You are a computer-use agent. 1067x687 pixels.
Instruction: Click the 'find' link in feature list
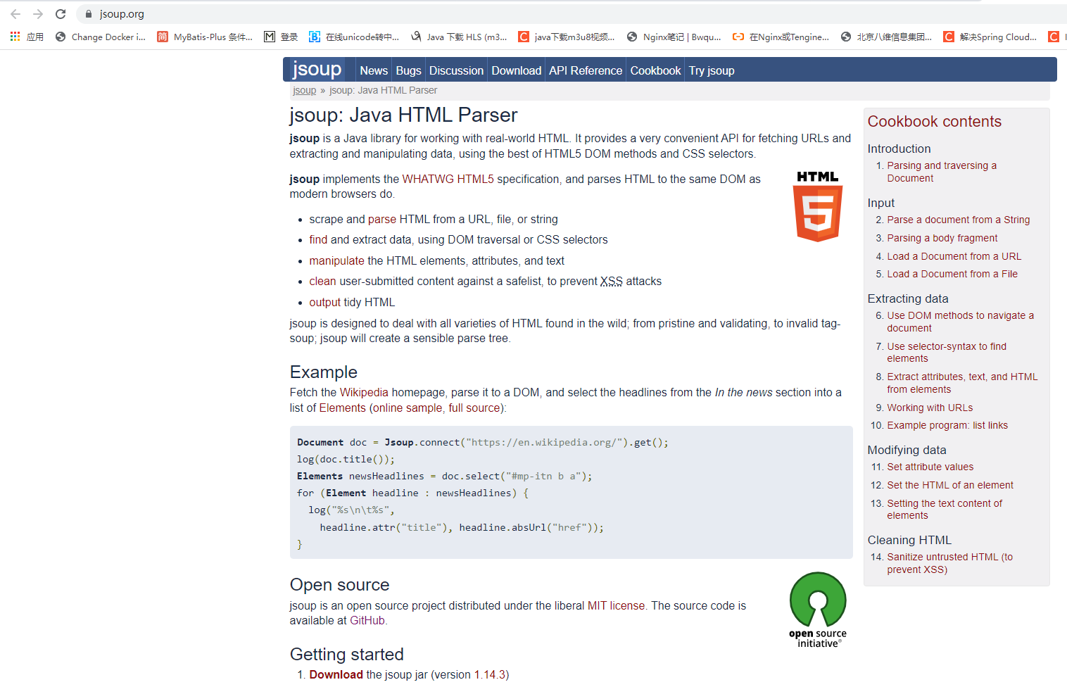[319, 240]
